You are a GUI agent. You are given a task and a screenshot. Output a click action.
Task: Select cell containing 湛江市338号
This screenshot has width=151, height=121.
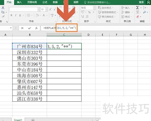[x=30, y=99]
